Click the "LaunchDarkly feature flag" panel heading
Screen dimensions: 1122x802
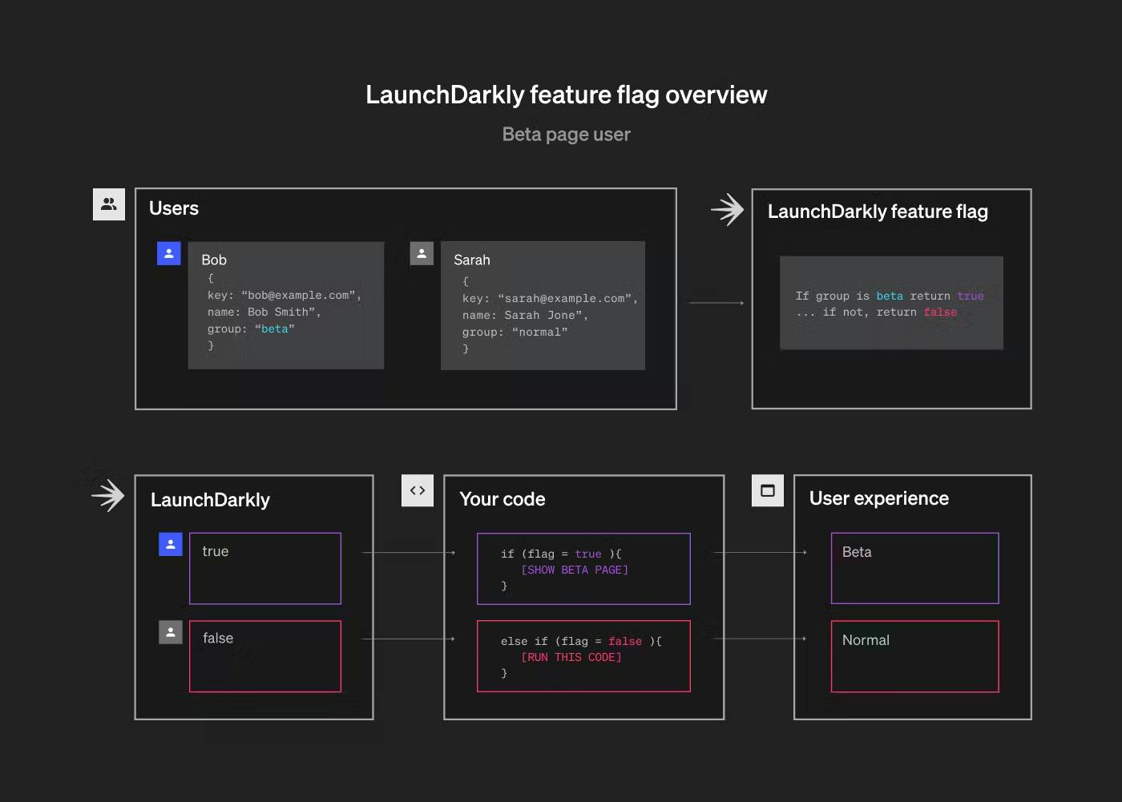[878, 212]
